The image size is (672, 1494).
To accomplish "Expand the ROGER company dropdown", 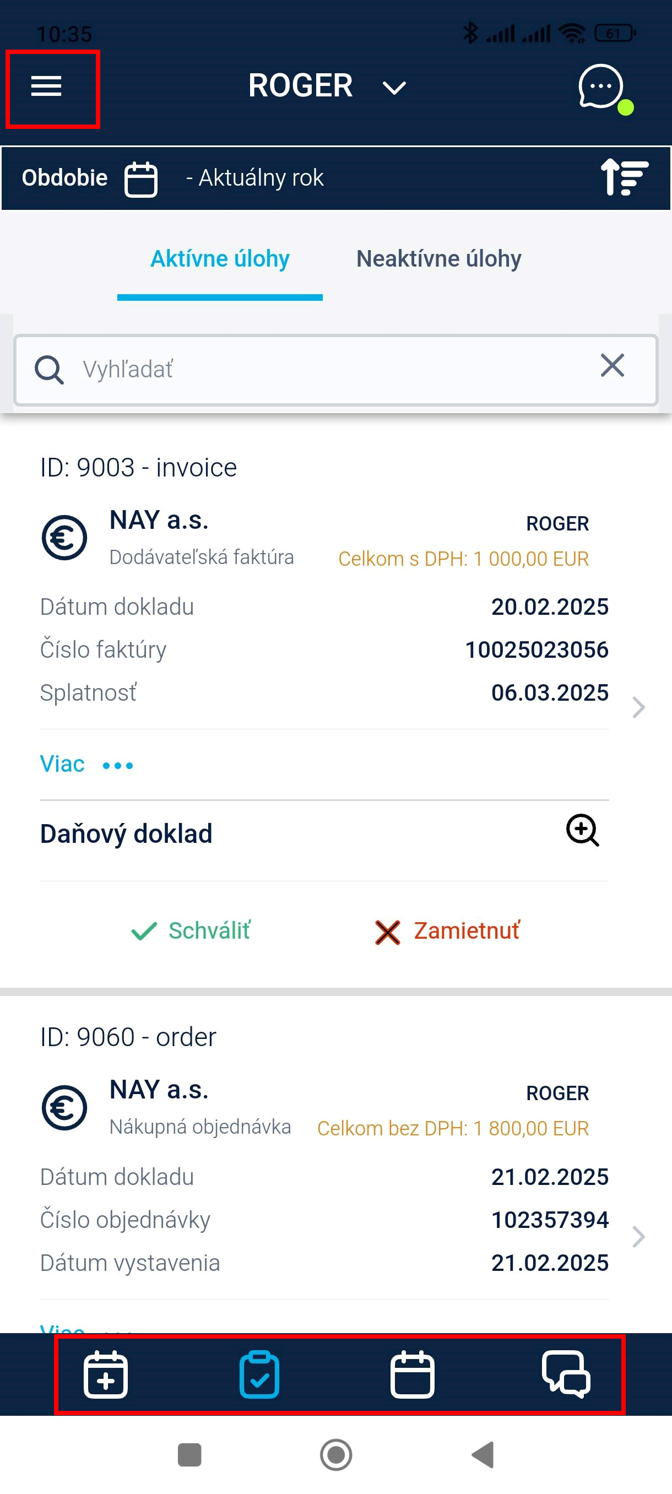I will coord(327,86).
